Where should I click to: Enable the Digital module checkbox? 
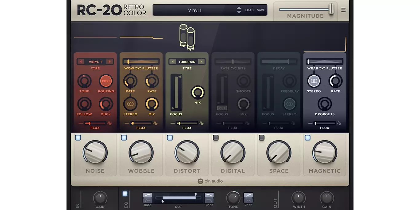216,138
